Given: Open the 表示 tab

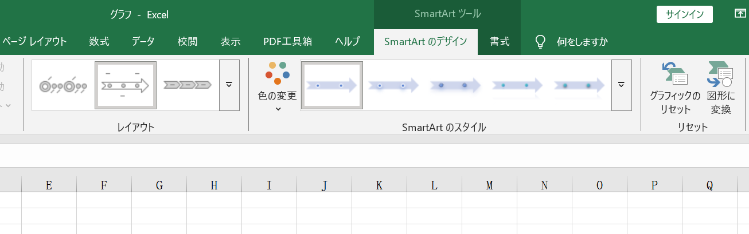Looking at the screenshot, I should [x=231, y=41].
